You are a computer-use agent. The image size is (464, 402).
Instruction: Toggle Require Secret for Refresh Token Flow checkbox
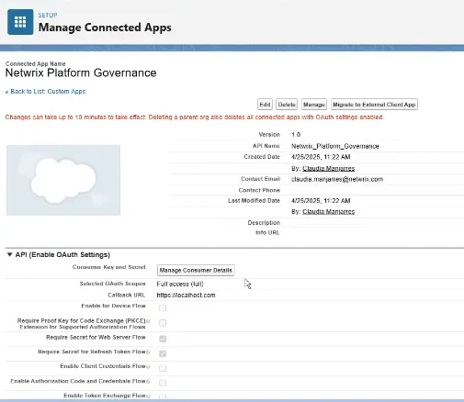tap(163, 353)
